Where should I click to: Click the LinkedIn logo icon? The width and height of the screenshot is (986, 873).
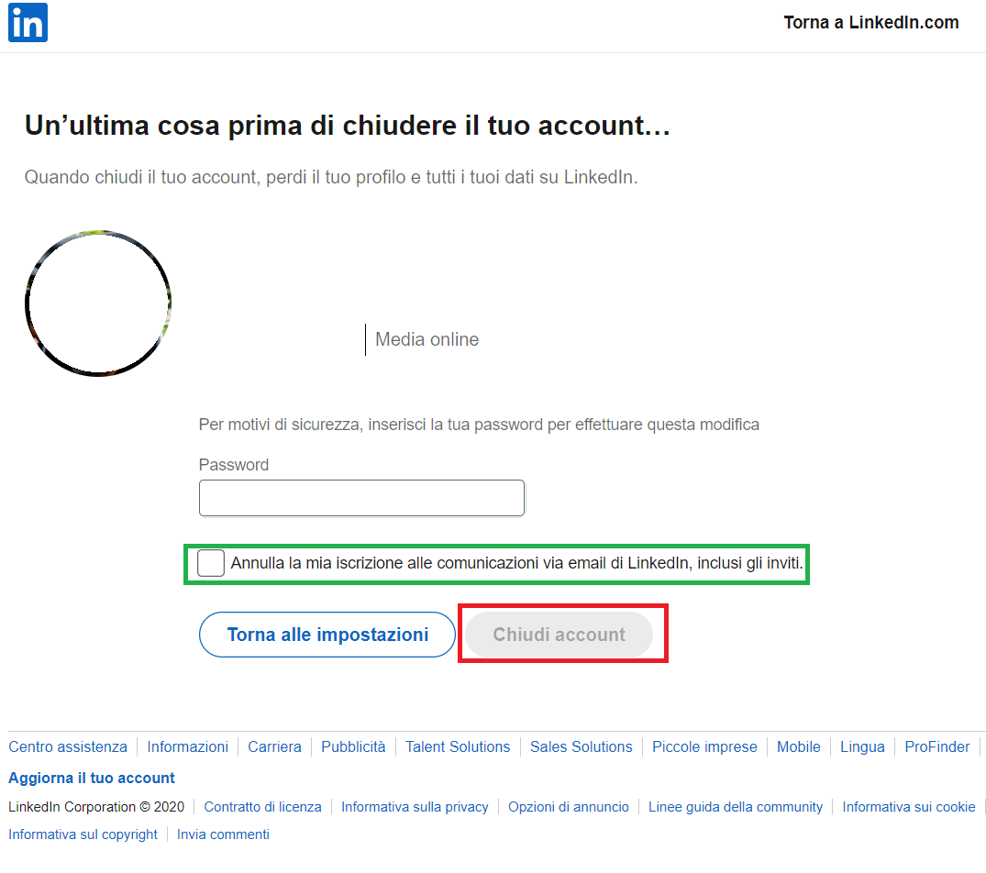(28, 23)
